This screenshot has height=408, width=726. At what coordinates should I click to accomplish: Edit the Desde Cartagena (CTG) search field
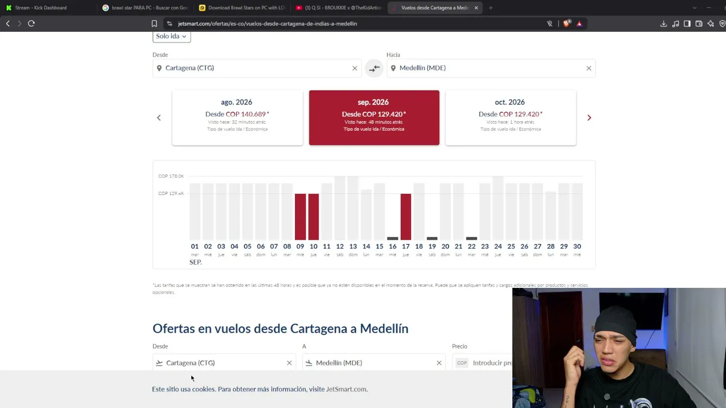coord(258,68)
